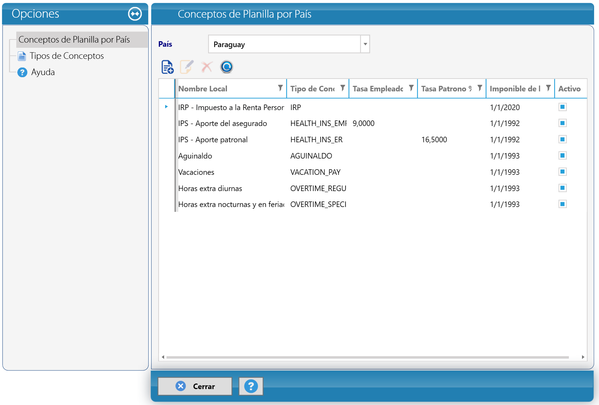Click the edit pencil icon
This screenshot has width=599, height=405.
[x=187, y=67]
